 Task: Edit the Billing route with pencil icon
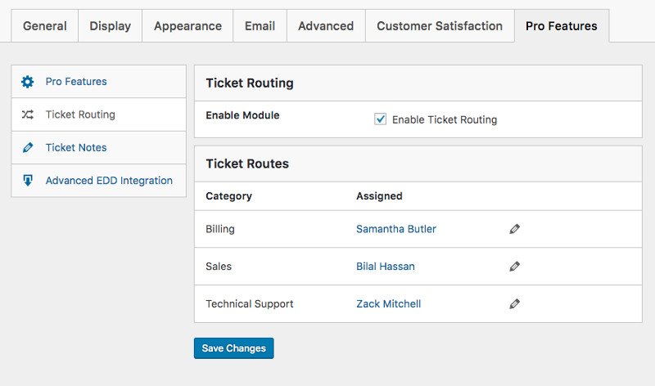click(514, 230)
